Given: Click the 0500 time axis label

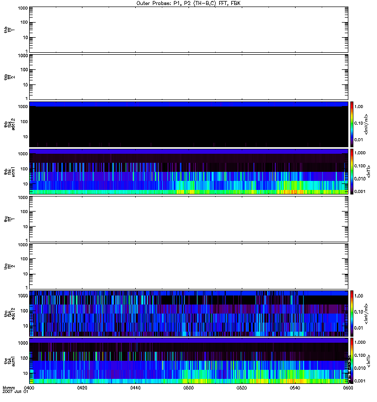Looking at the screenshot, I should click(189, 388).
